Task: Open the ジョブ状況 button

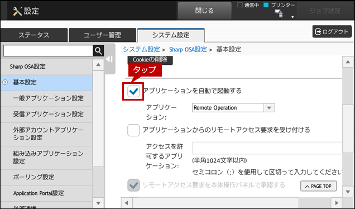Action: tap(325, 11)
